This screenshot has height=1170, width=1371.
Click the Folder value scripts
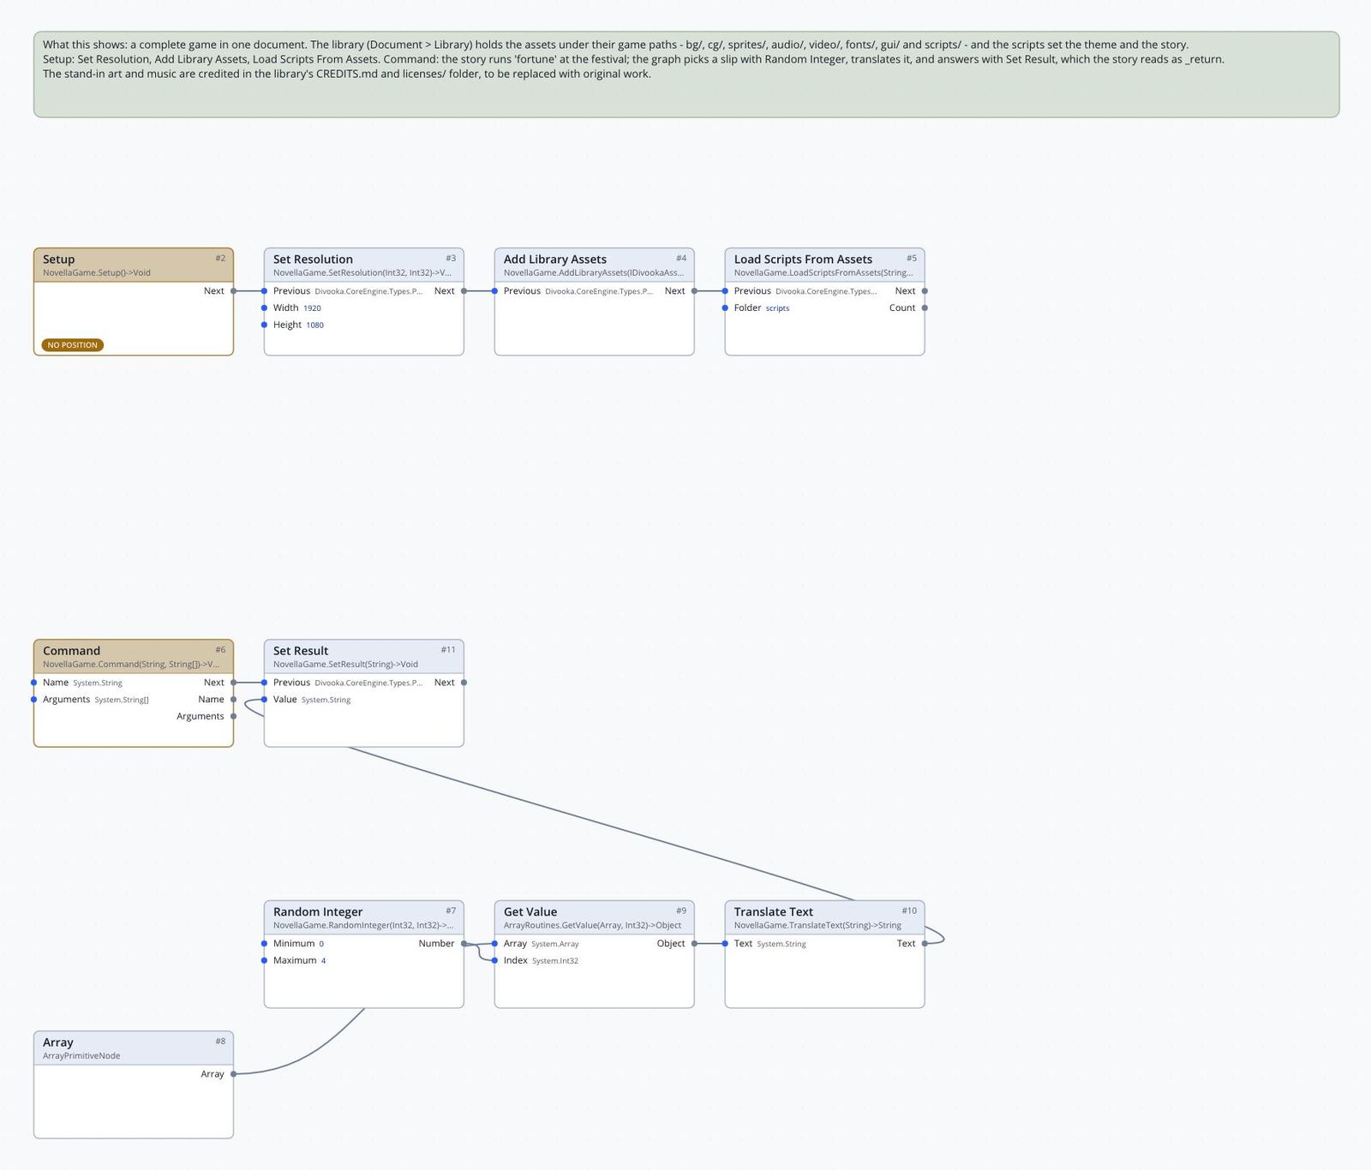[777, 308]
